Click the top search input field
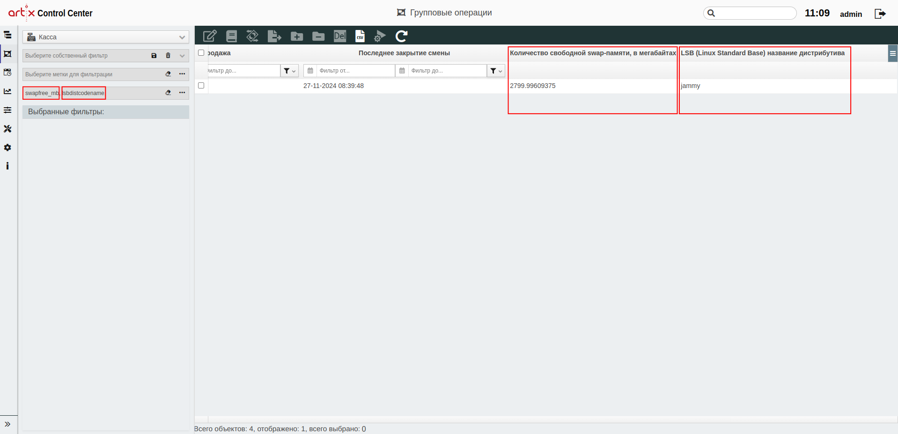The image size is (898, 434). tap(754, 13)
